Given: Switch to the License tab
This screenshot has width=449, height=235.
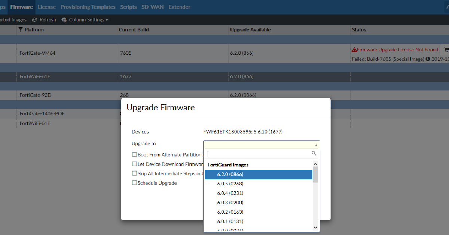Looking at the screenshot, I should tap(46, 6).
